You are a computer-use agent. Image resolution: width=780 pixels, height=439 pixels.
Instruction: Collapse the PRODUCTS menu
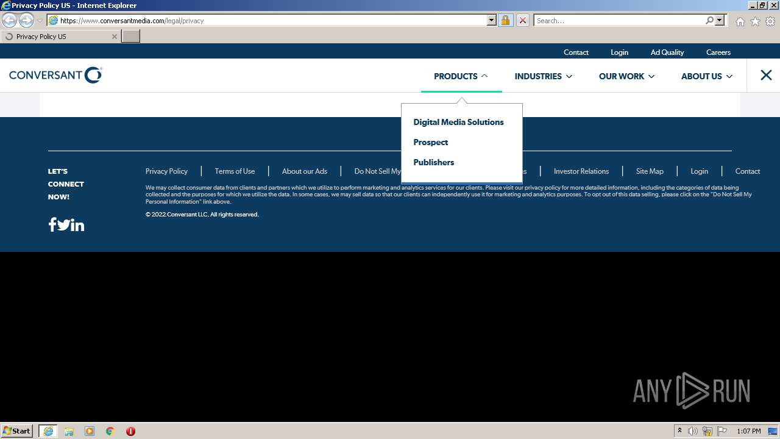point(461,76)
